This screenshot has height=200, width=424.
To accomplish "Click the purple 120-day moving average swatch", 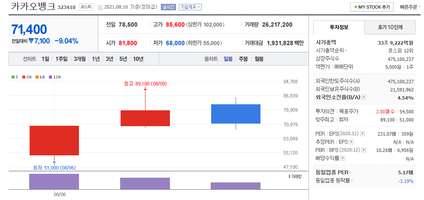I will click(x=50, y=77).
